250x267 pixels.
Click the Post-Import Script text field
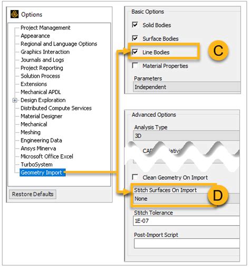[x=187, y=243]
